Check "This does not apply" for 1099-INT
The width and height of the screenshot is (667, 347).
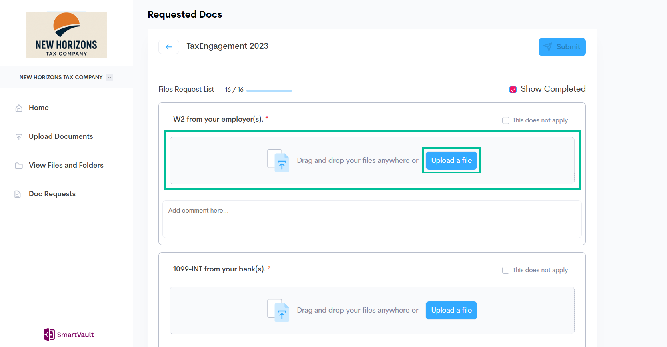pos(506,270)
